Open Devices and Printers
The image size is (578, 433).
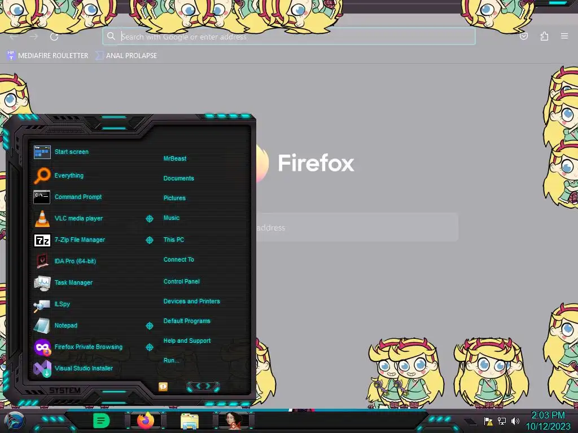(192, 301)
